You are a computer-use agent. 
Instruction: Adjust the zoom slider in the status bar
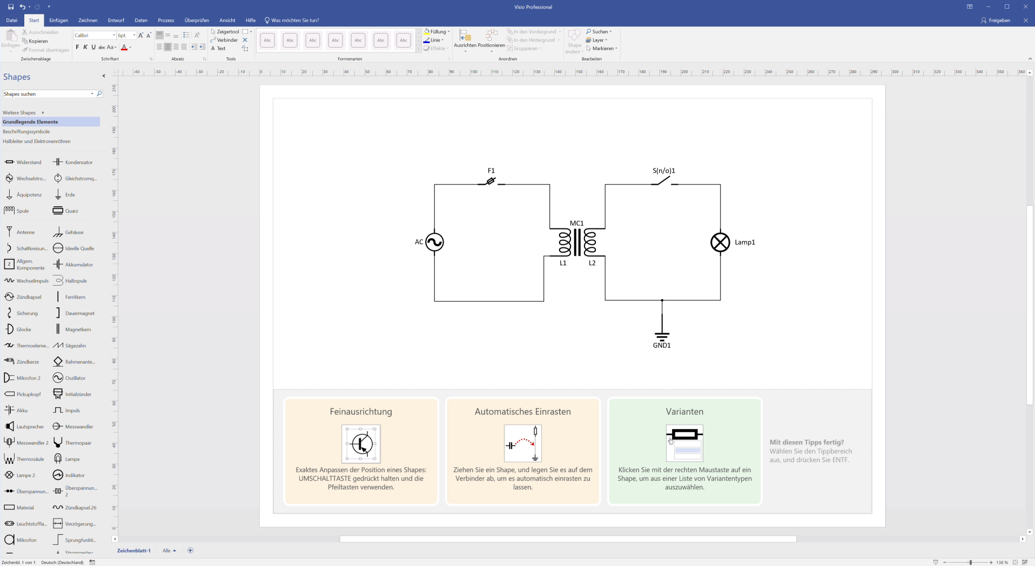(970, 562)
